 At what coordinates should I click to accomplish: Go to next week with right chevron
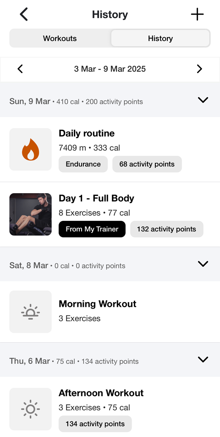(x=199, y=69)
